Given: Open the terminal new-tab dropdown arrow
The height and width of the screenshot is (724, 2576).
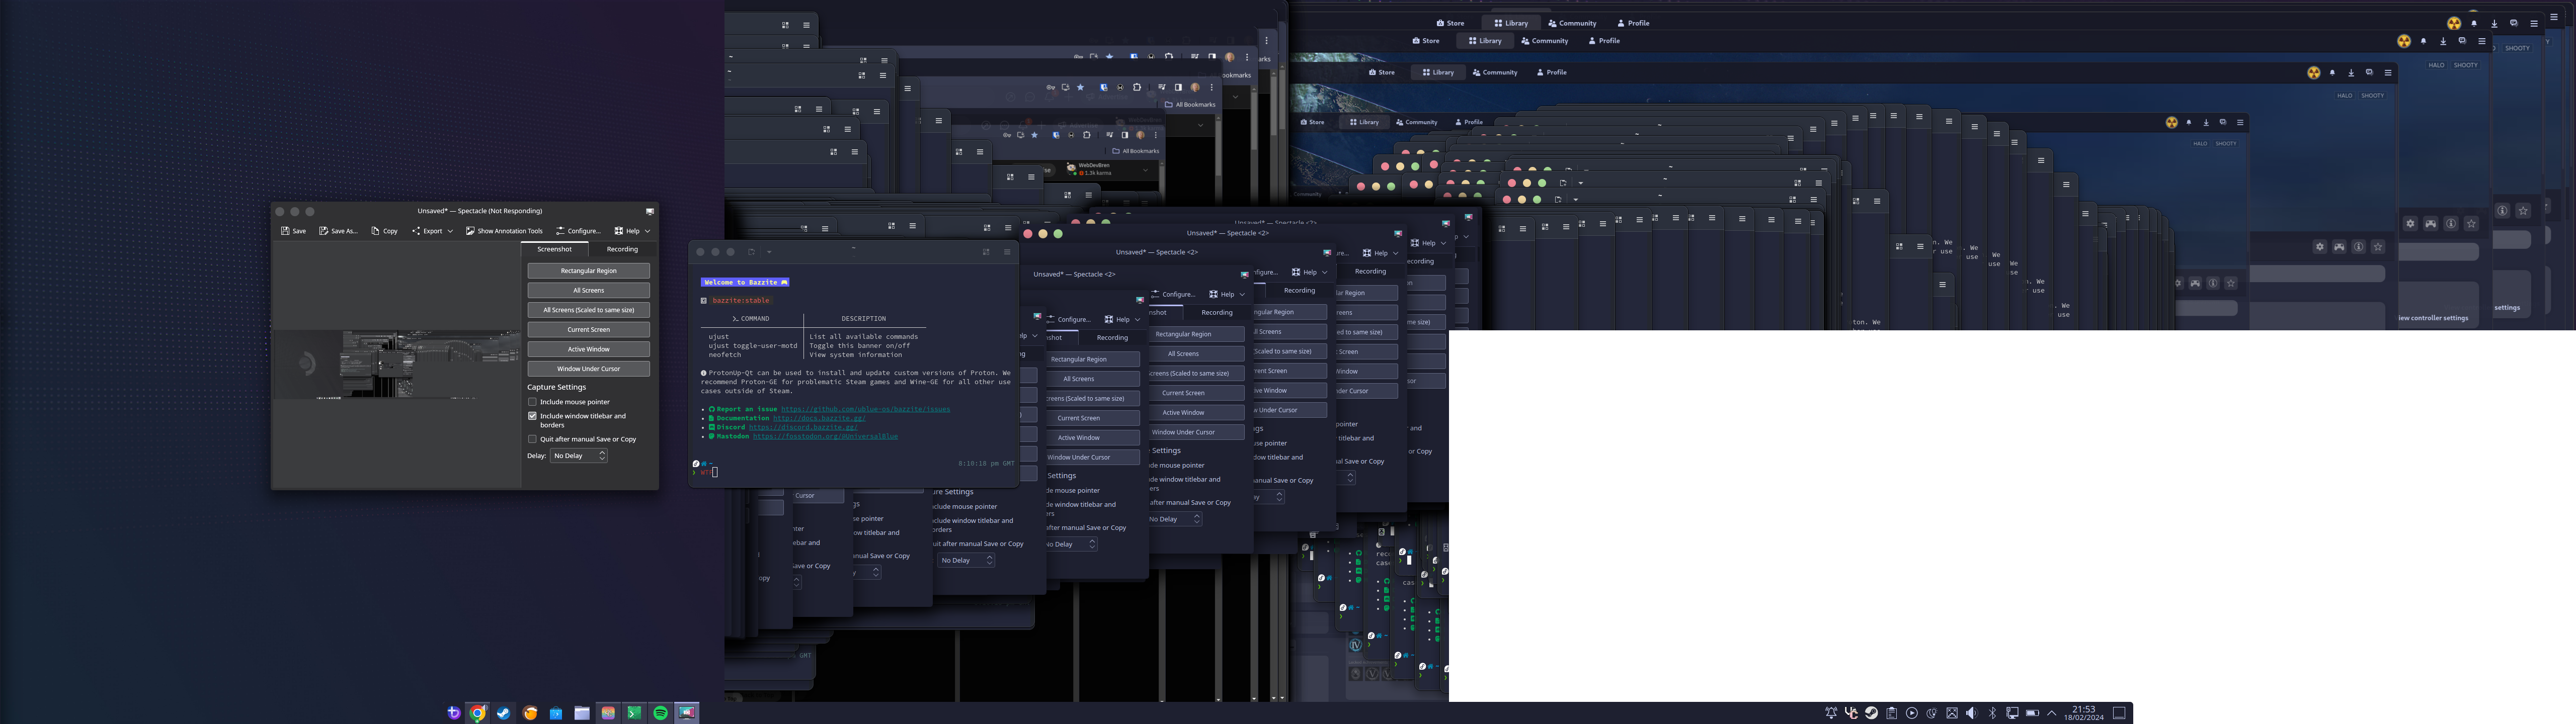Looking at the screenshot, I should 769,252.
